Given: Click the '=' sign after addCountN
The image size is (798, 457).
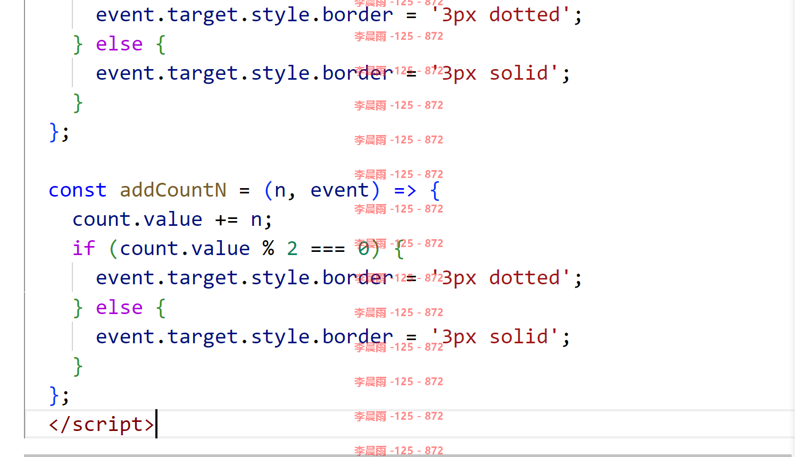Looking at the screenshot, I should [x=244, y=190].
